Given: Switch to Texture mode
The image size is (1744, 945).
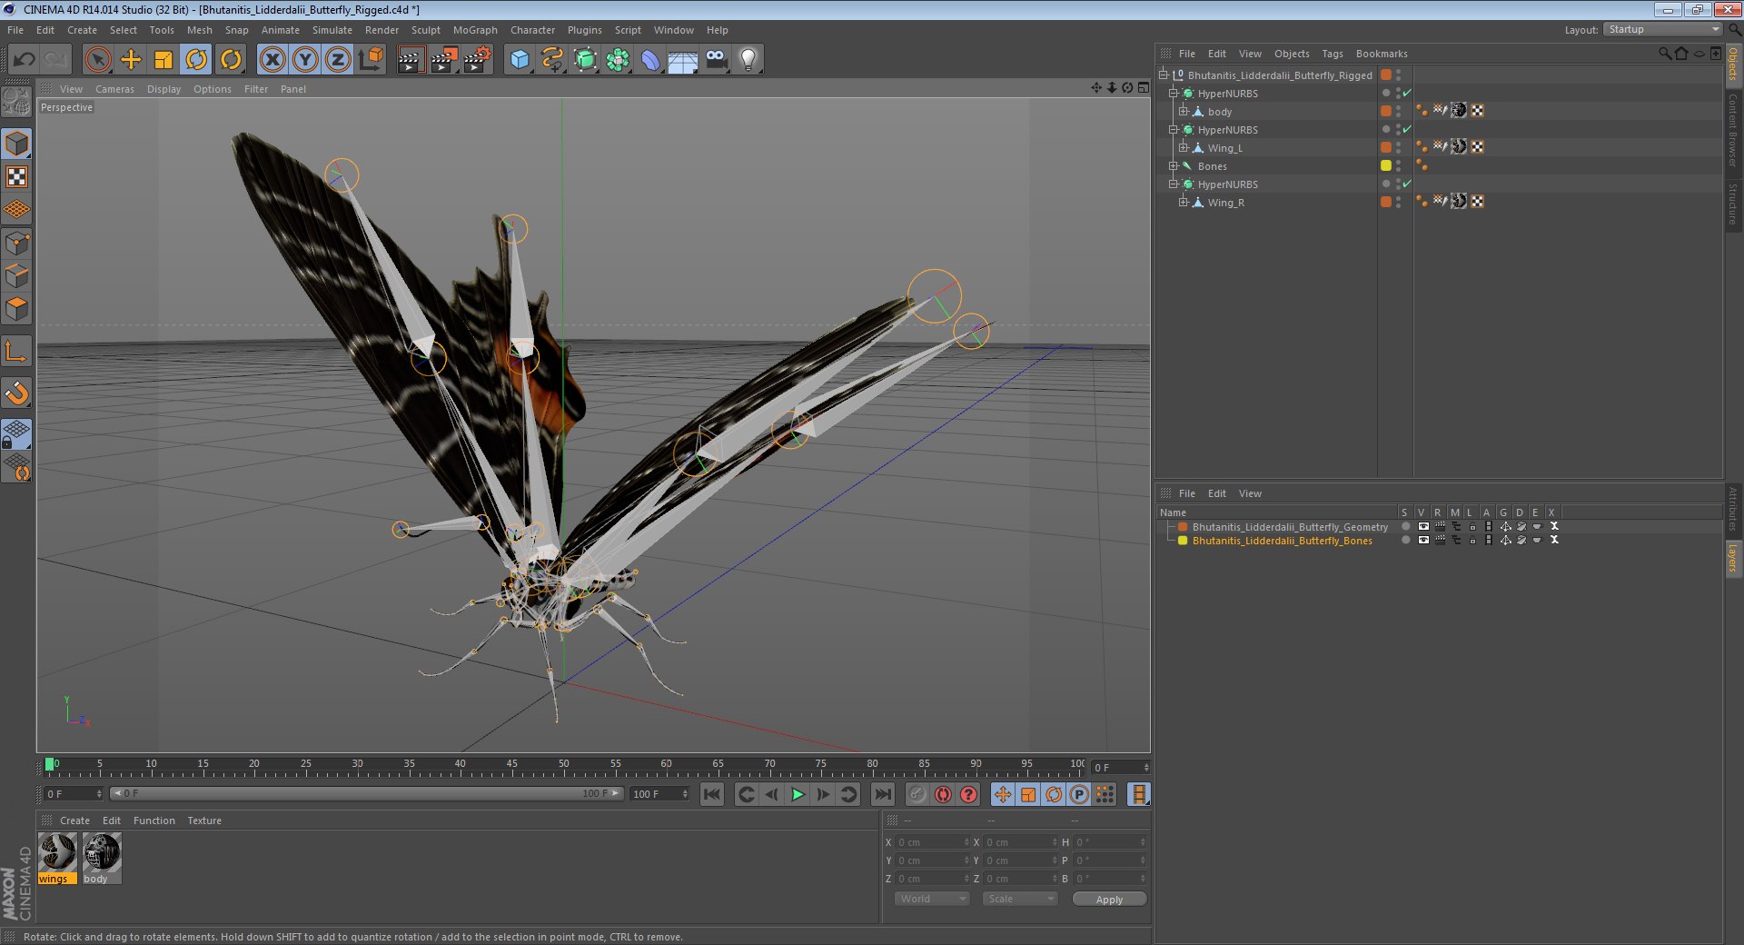Looking at the screenshot, I should [x=16, y=177].
